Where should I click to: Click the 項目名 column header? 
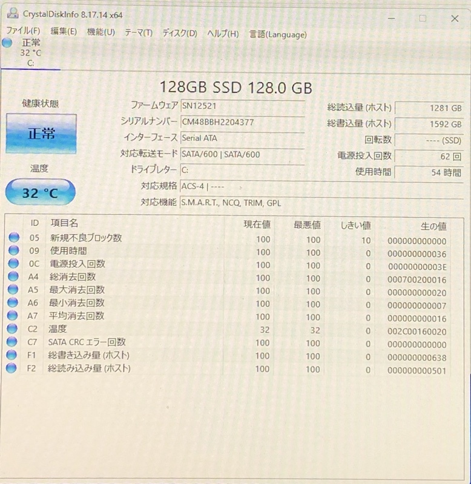[x=64, y=223]
